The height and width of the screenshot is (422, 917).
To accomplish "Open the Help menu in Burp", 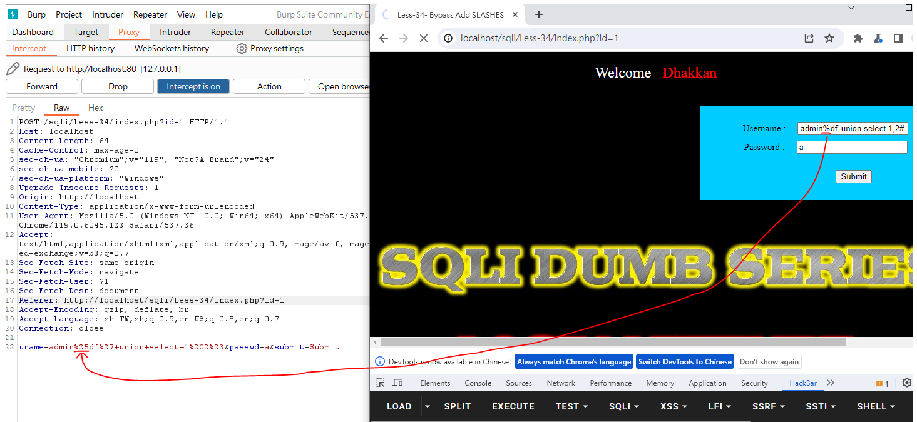I will (214, 14).
